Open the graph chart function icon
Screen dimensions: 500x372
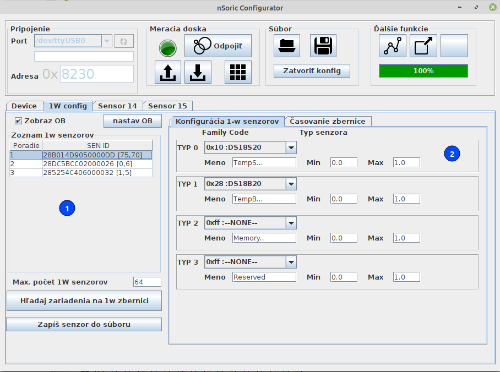point(393,46)
